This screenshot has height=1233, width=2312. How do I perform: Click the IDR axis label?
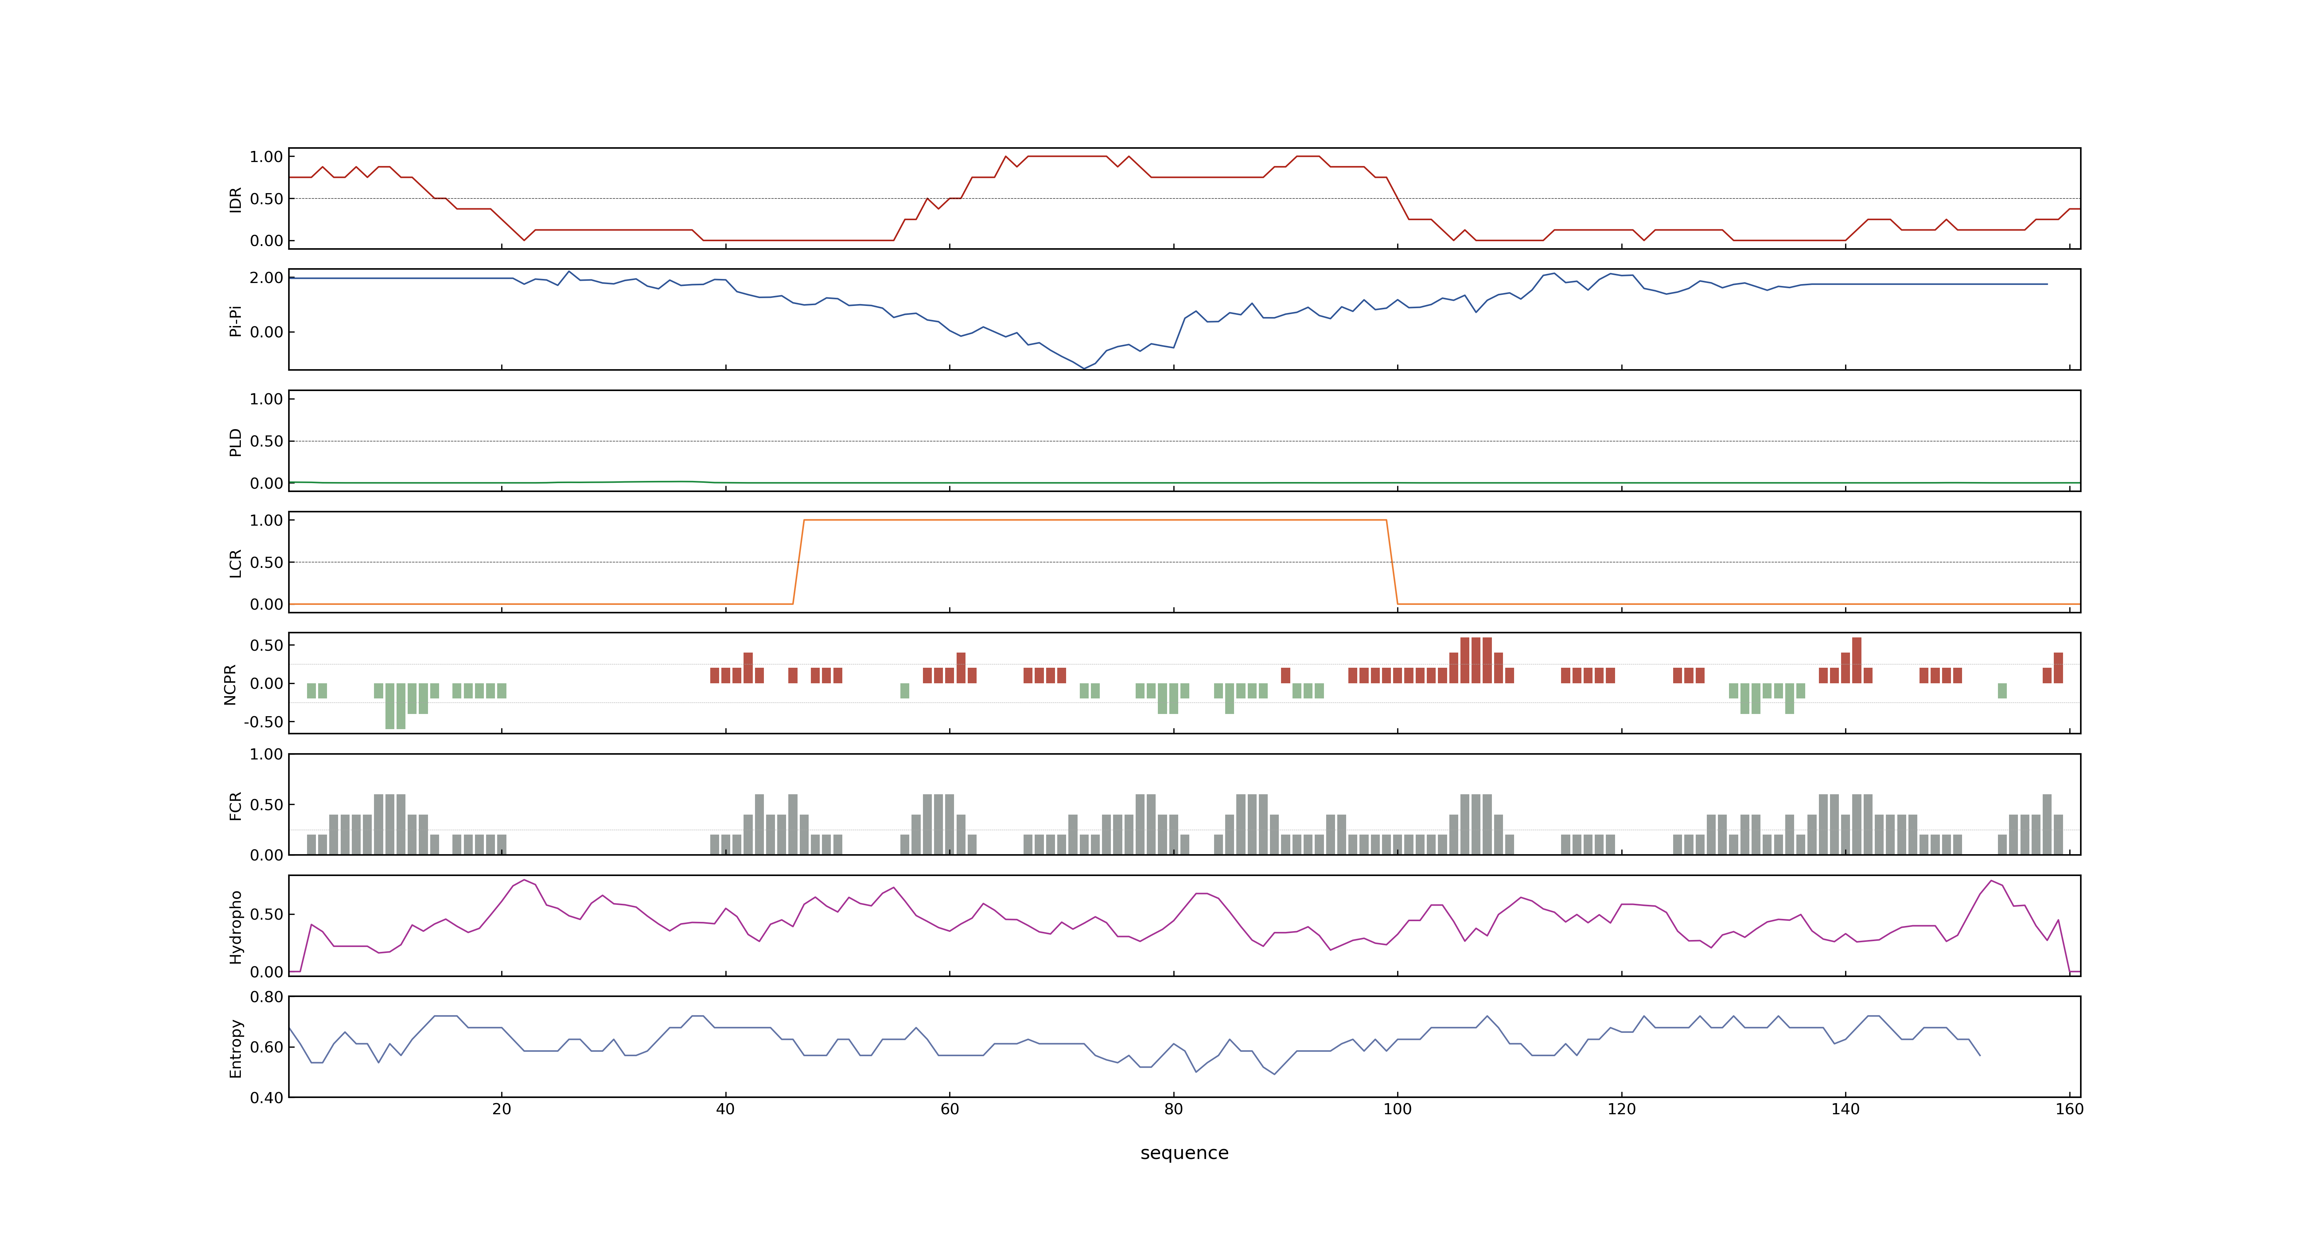point(235,199)
